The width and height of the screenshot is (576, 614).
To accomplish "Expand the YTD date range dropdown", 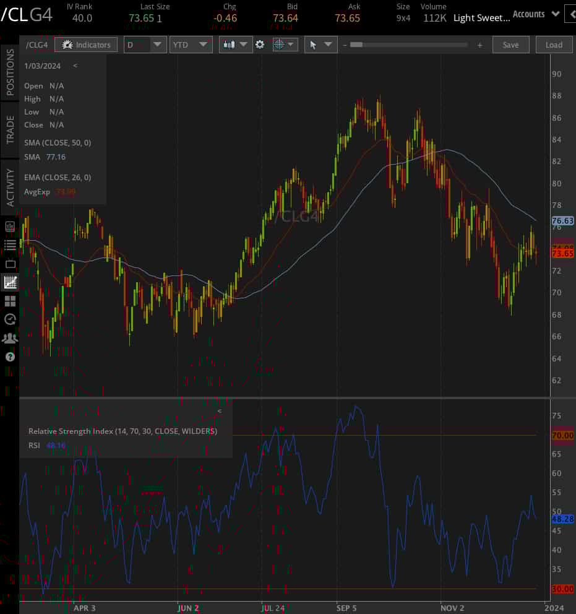I will (191, 44).
